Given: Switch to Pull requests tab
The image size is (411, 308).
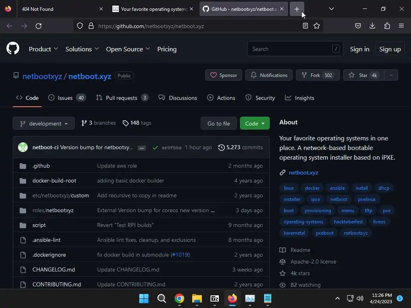Looking at the screenshot, I should tap(122, 98).
